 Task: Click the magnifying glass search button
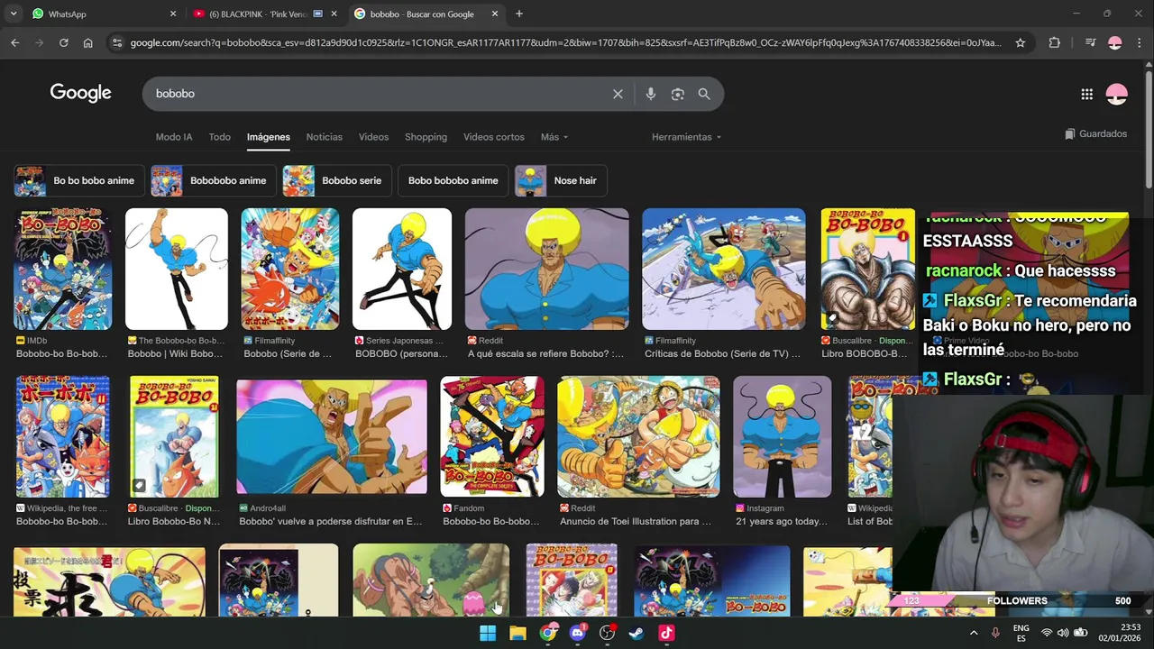(x=704, y=94)
